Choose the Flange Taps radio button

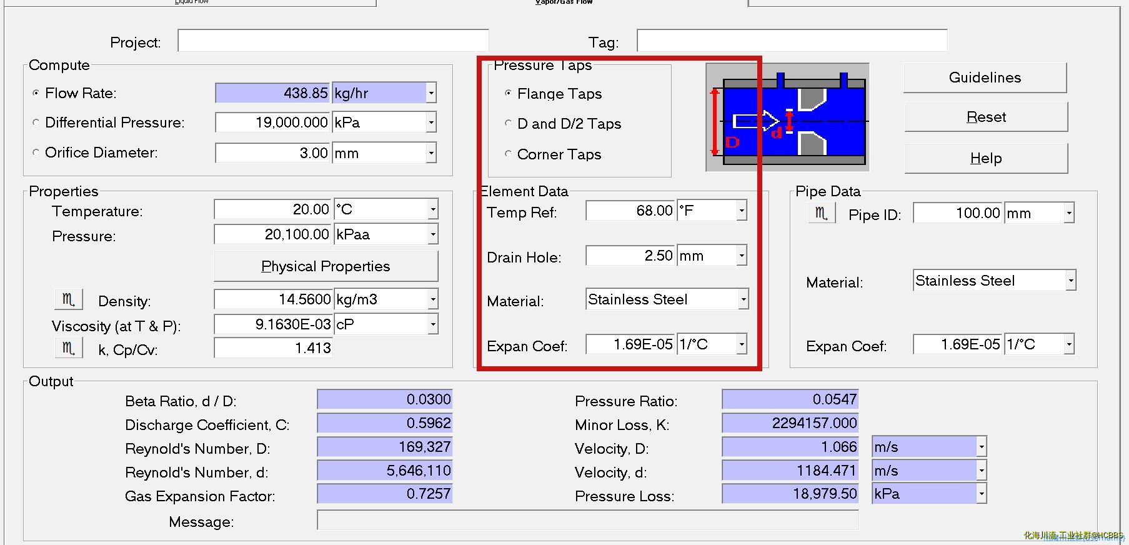pyautogui.click(x=508, y=93)
